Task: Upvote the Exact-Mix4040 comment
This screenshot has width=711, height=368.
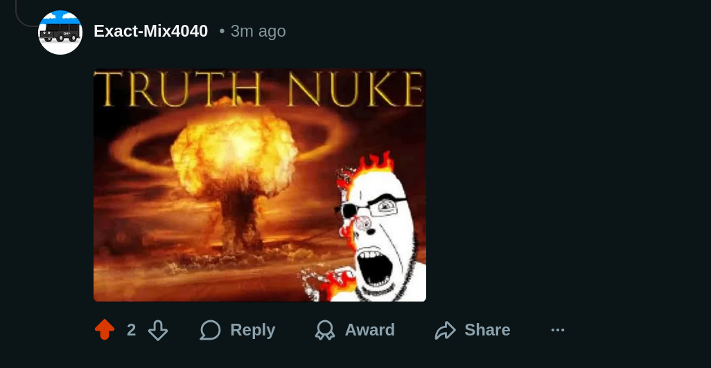Action: pos(105,329)
